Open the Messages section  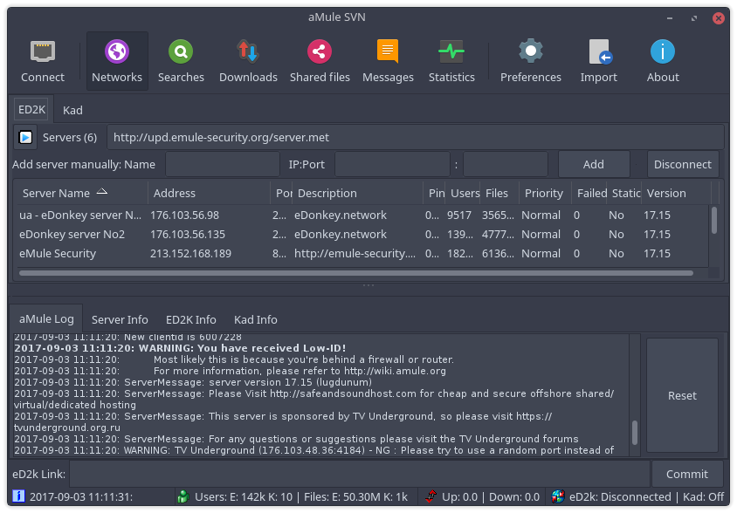pos(388,51)
